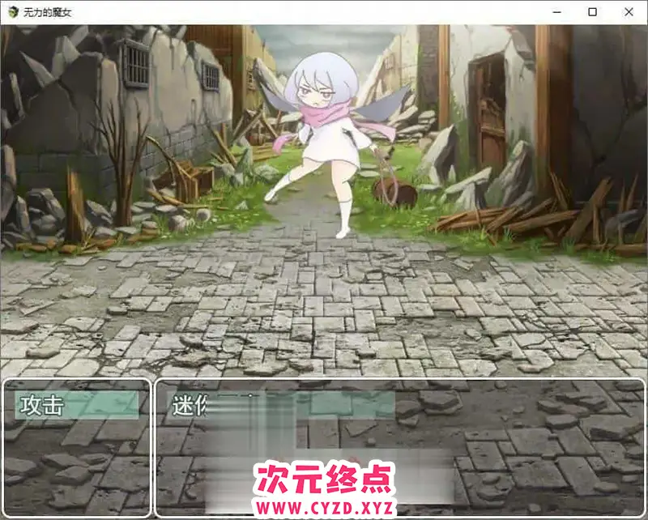
Task: Minimize the 无力的魔女 game window
Action: 556,12
